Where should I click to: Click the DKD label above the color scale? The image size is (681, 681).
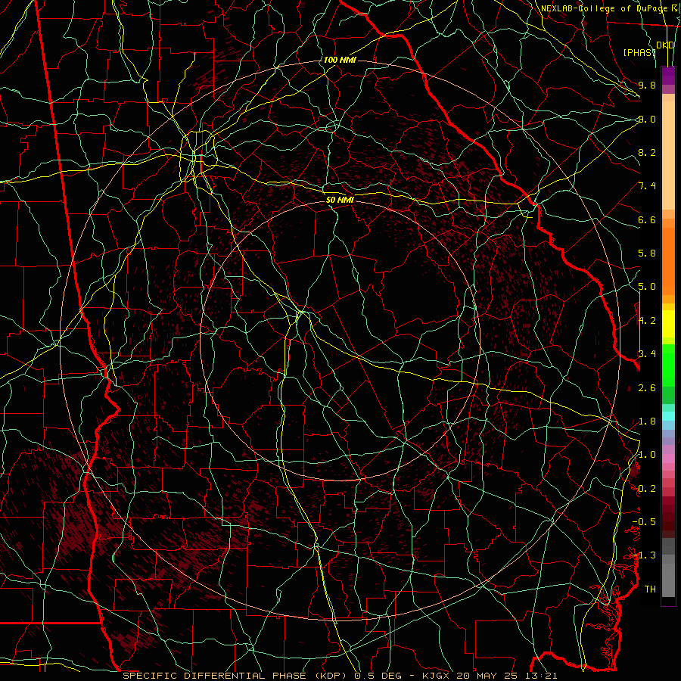point(665,45)
